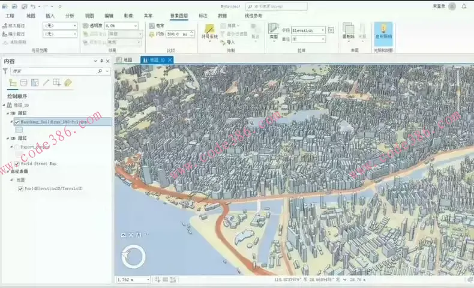Click the Nanchang_Buildings layer symbol swatch
This screenshot has width=474, height=288.
(19, 130)
